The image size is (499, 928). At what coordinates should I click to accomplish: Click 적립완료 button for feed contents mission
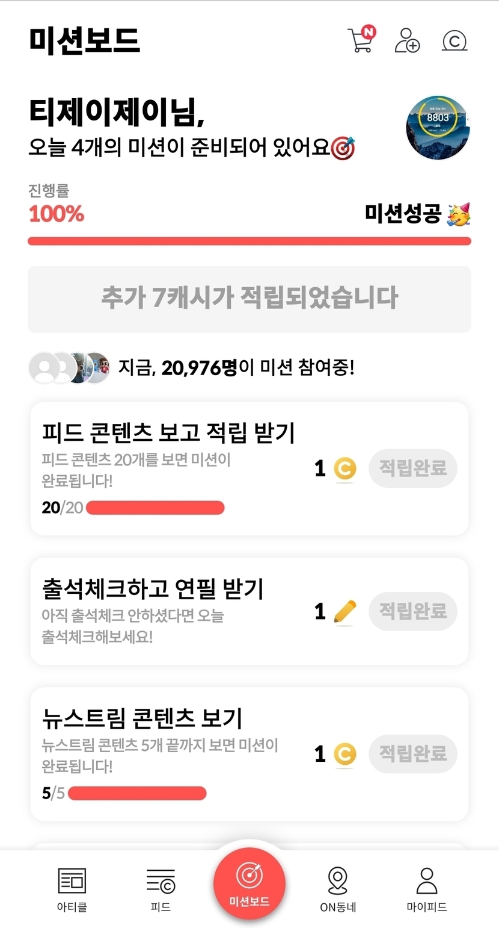(412, 468)
